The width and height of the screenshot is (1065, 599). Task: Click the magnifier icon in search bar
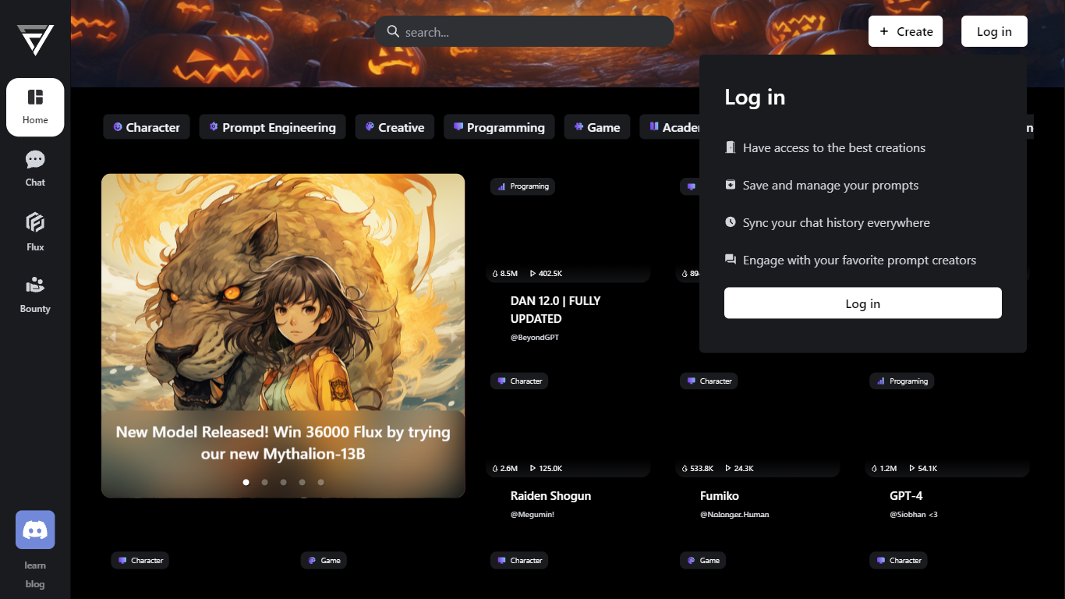(x=393, y=32)
